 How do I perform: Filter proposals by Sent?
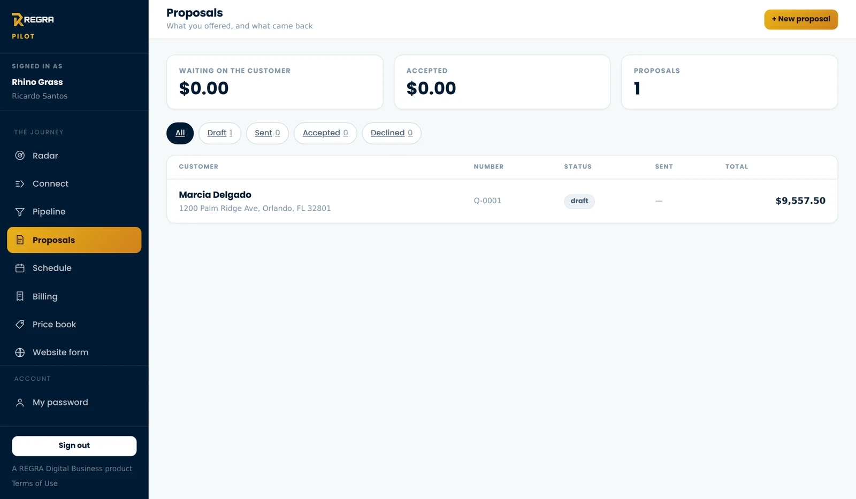click(x=267, y=133)
